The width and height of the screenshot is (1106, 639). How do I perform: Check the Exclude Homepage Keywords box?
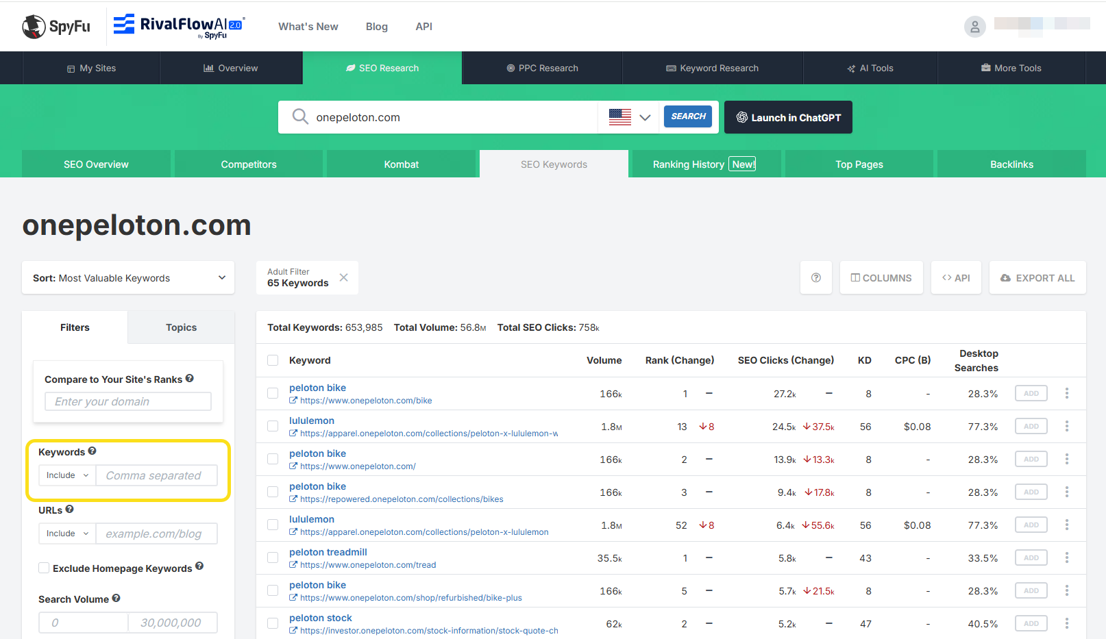coord(44,568)
